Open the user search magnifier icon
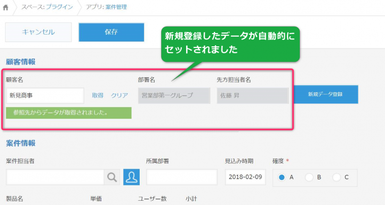This screenshot has height=205, width=385. pyautogui.click(x=112, y=177)
